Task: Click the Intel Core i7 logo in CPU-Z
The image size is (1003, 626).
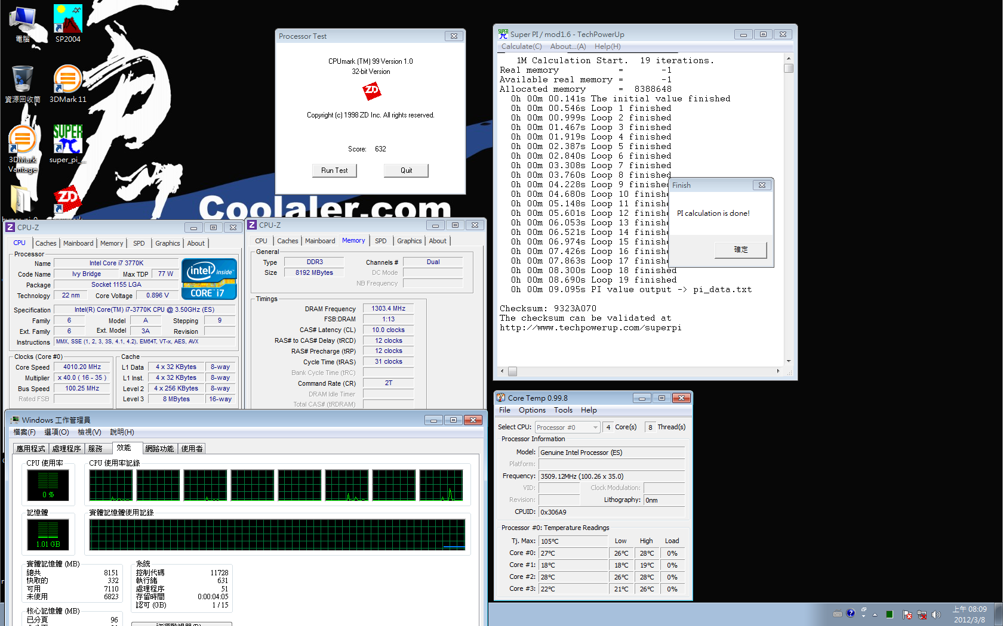Action: (x=209, y=278)
